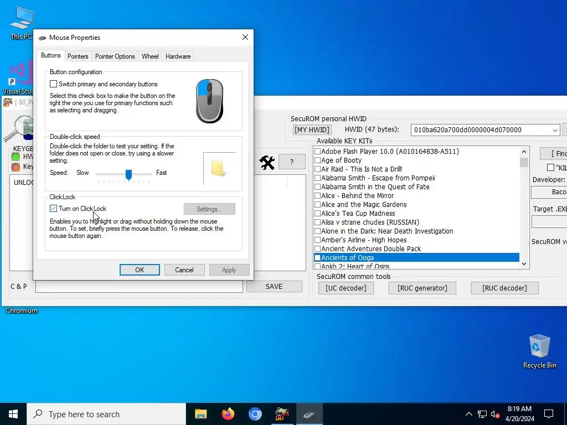This screenshot has height=425, width=567.
Task: Select Alice's Tea Cup Madness row
Action: (x=416, y=213)
